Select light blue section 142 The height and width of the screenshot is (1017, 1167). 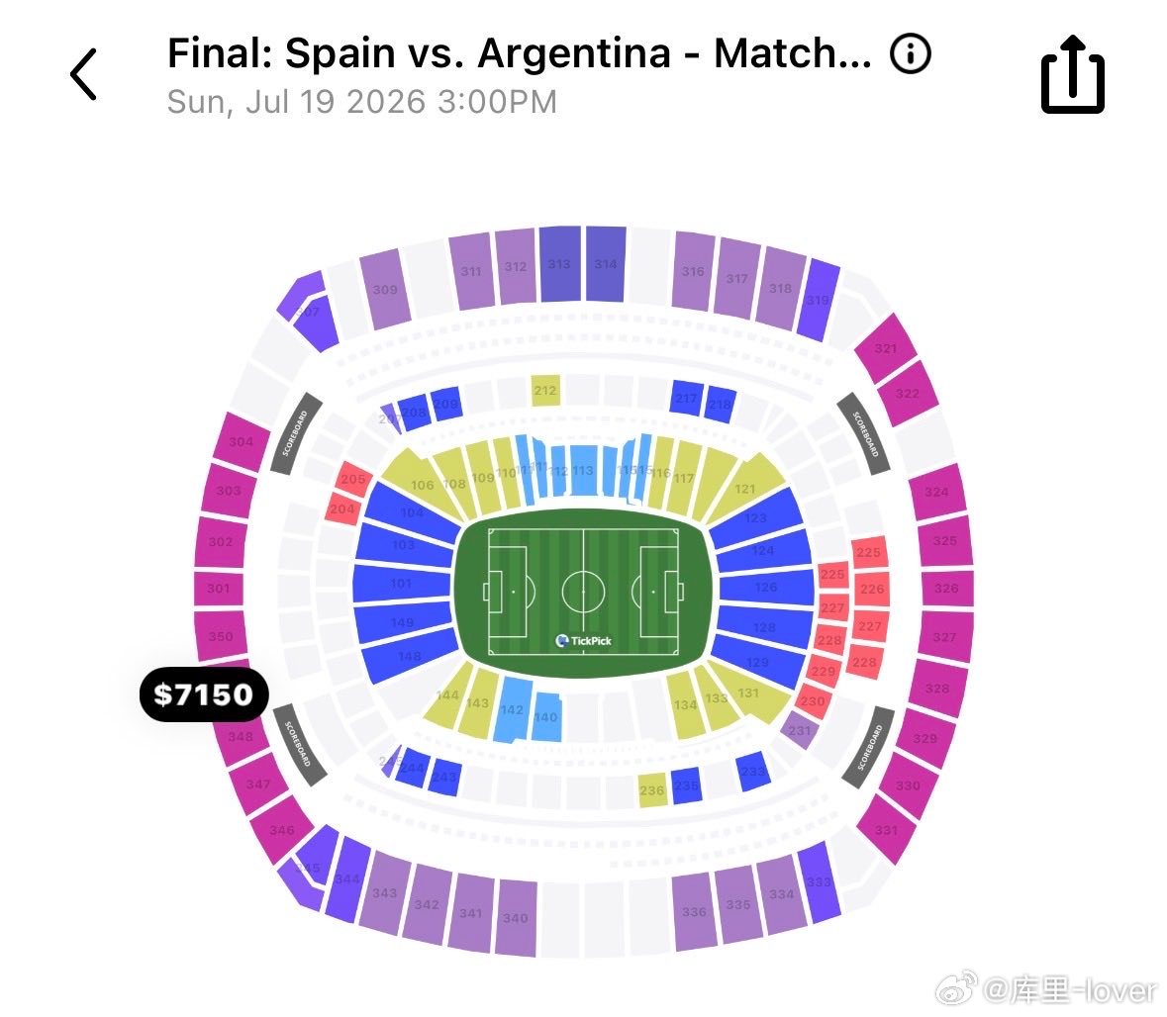[x=513, y=709]
